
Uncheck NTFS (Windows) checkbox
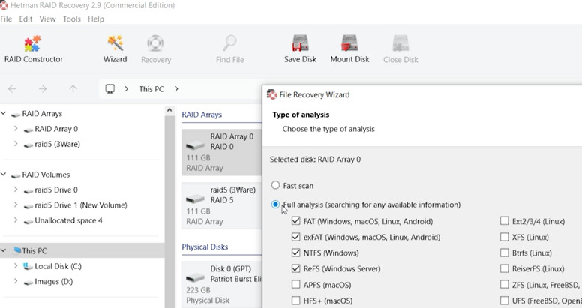(x=295, y=253)
